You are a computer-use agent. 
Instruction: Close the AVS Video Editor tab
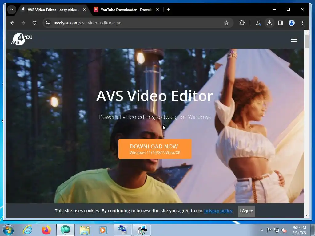(84, 10)
